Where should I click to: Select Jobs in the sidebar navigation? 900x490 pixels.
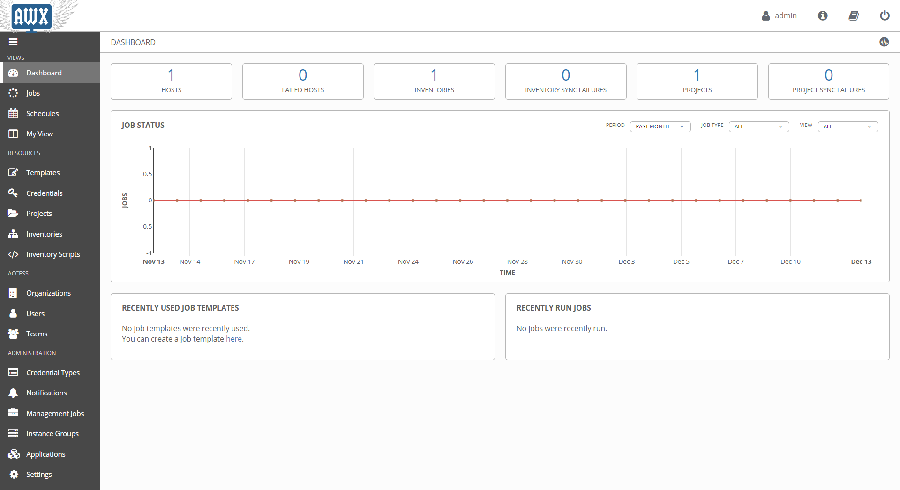[x=33, y=93]
